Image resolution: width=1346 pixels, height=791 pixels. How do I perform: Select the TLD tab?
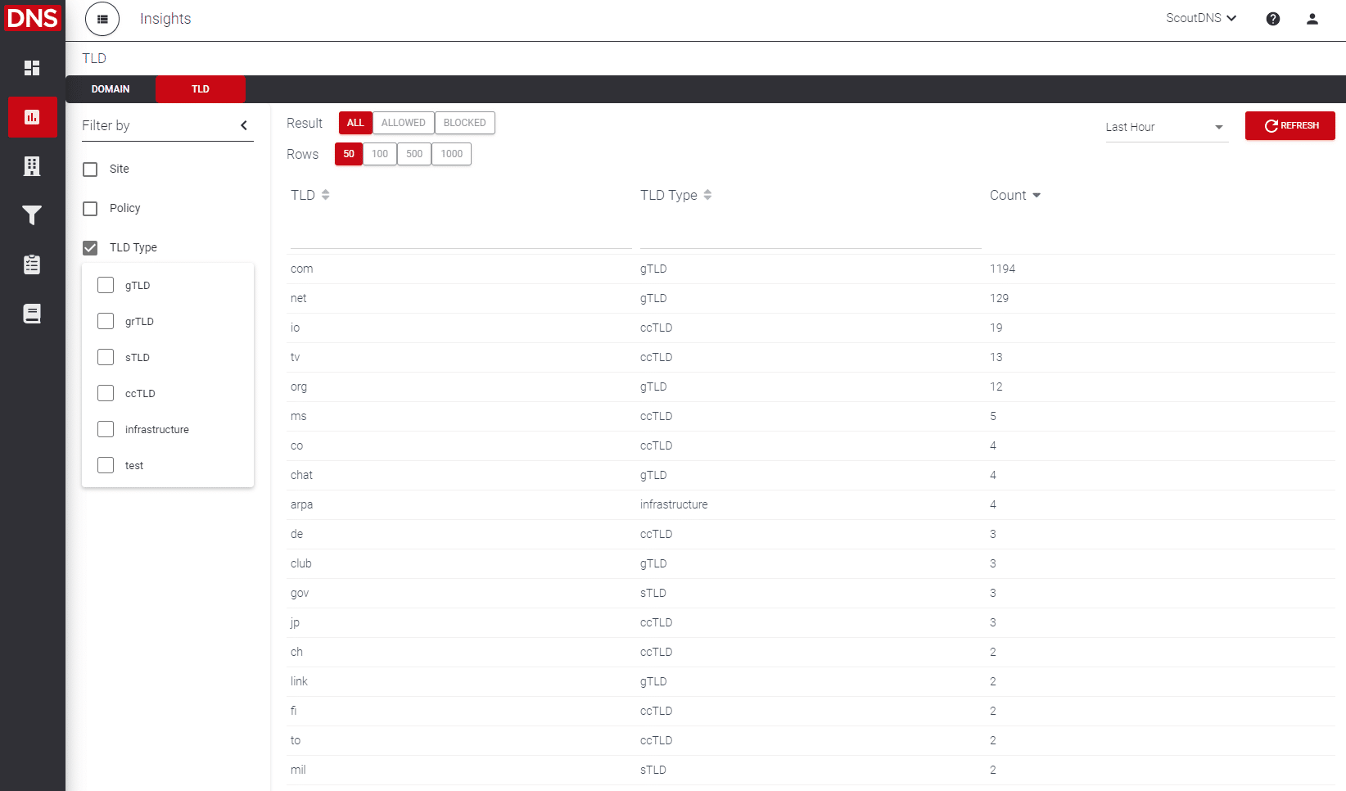[201, 89]
